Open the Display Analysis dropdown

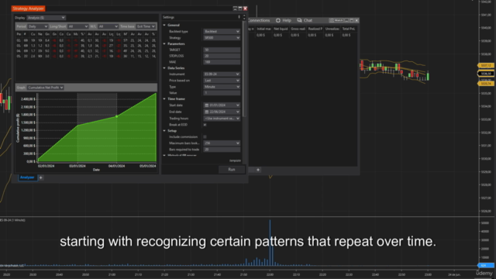coord(46,18)
